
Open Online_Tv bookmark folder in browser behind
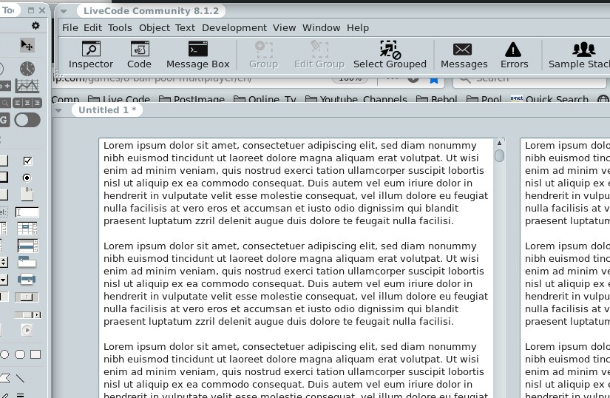coord(265,99)
